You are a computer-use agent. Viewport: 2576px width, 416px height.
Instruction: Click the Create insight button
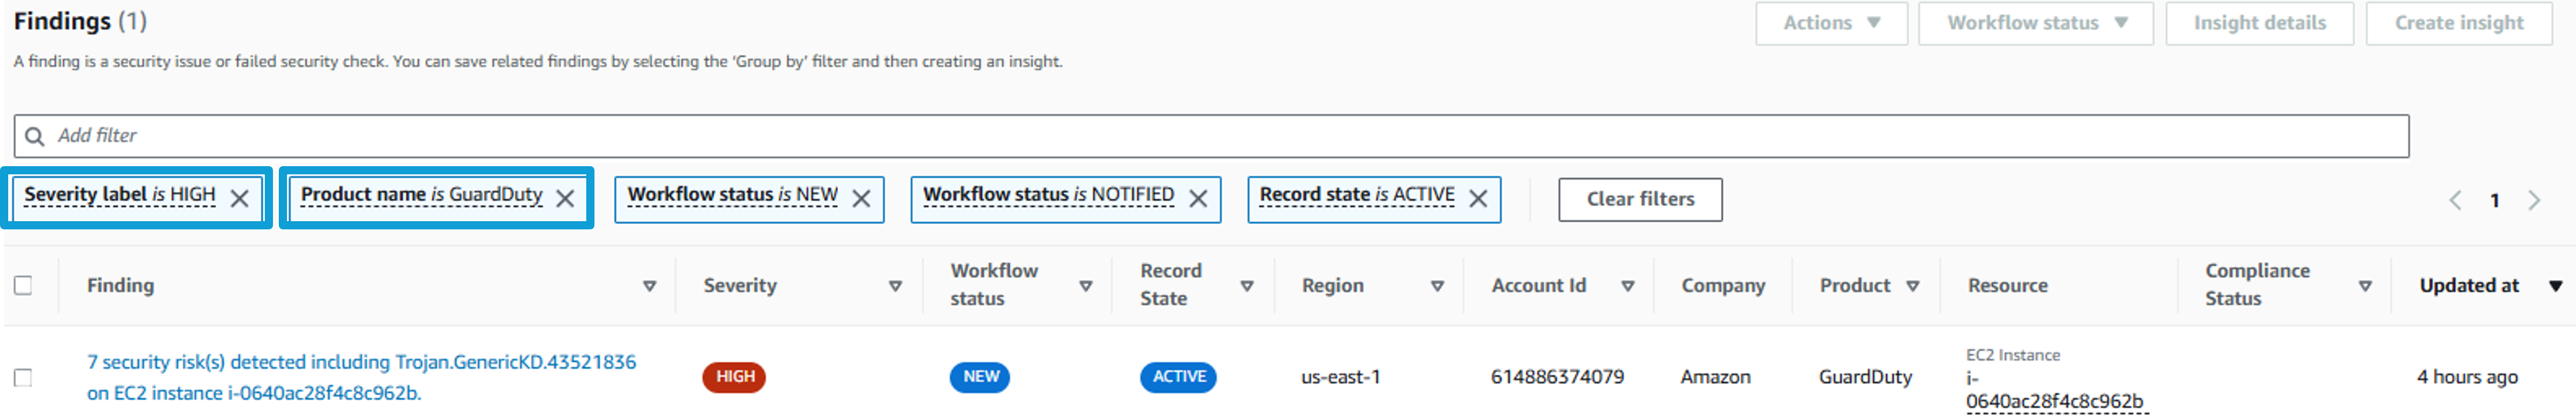pos(2458,23)
